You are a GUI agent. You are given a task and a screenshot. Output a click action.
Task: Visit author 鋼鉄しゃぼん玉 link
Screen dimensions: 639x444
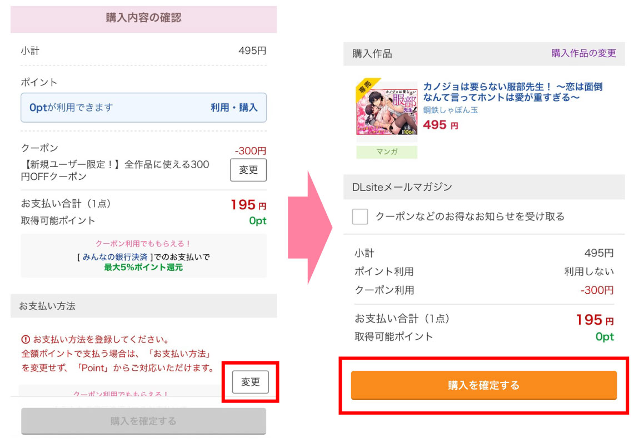click(x=451, y=110)
